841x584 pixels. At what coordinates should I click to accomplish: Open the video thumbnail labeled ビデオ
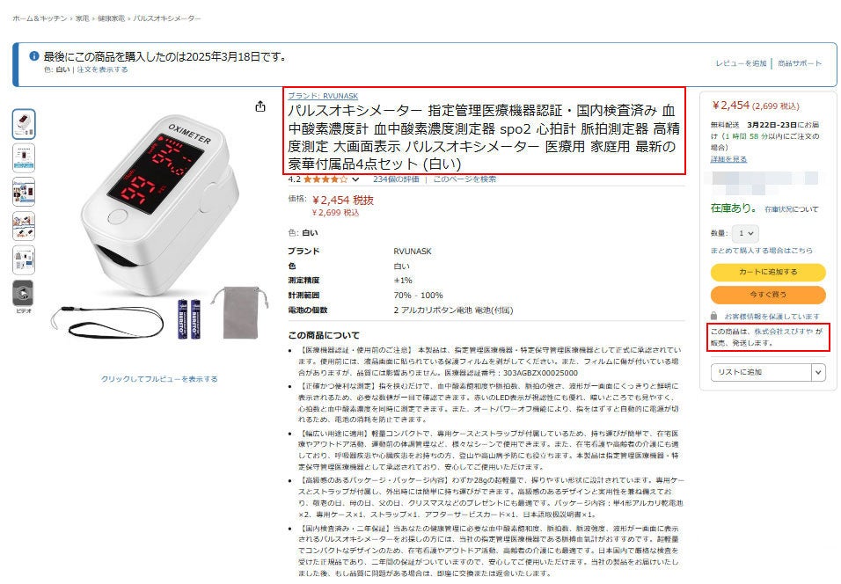point(24,294)
